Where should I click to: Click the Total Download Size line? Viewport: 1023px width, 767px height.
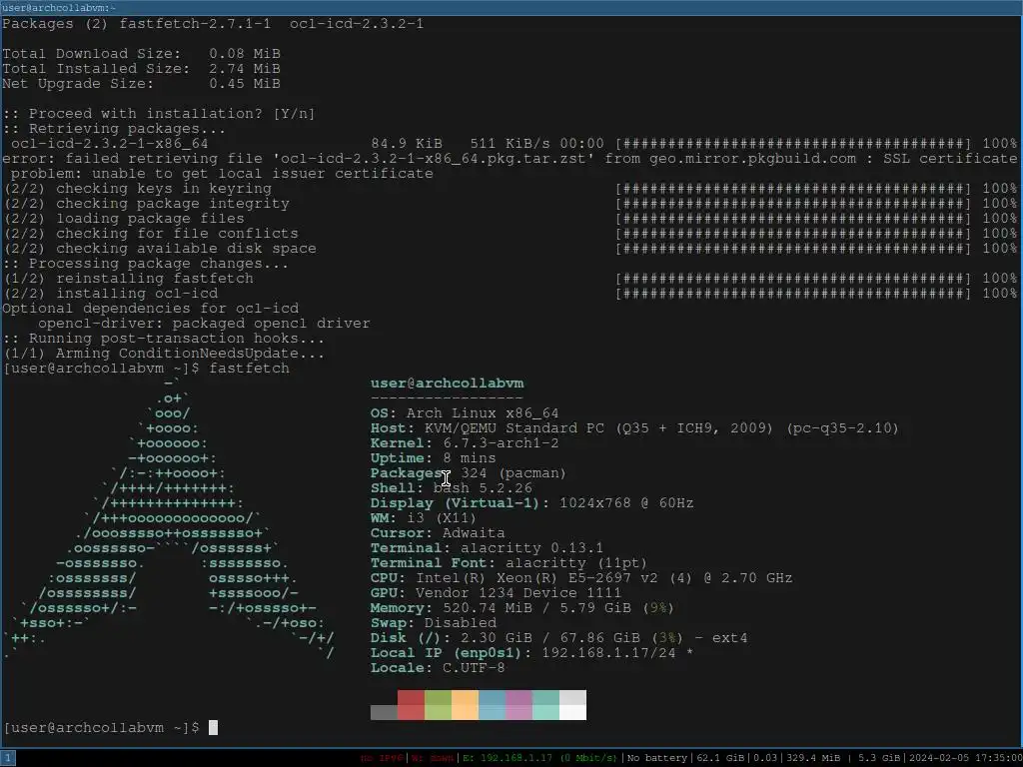[x=142, y=54]
